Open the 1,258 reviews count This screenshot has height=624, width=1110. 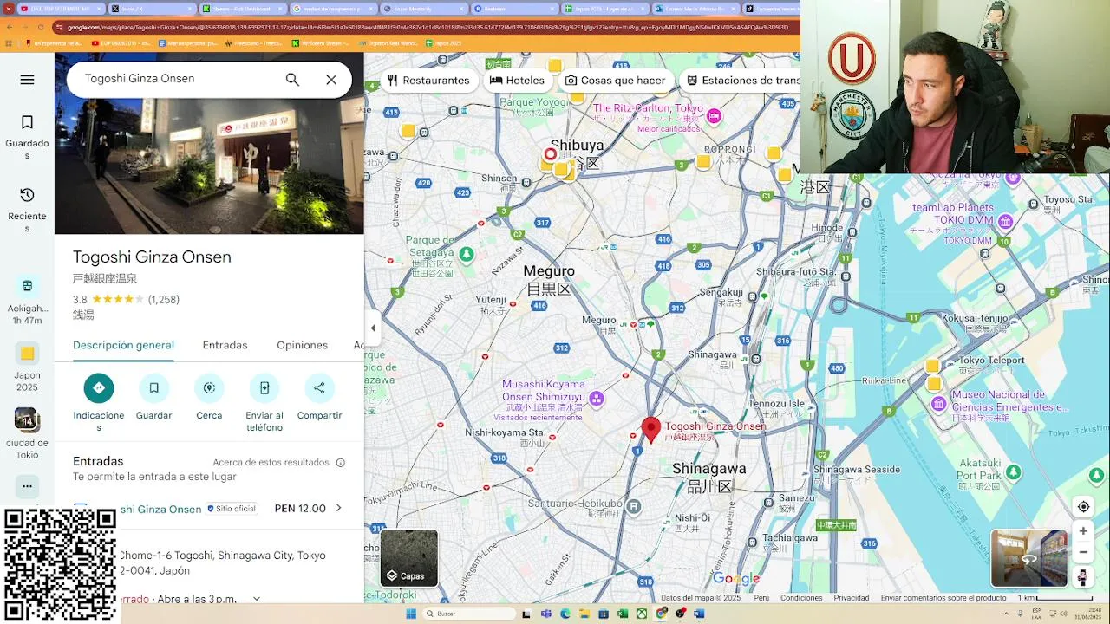pyautogui.click(x=164, y=300)
